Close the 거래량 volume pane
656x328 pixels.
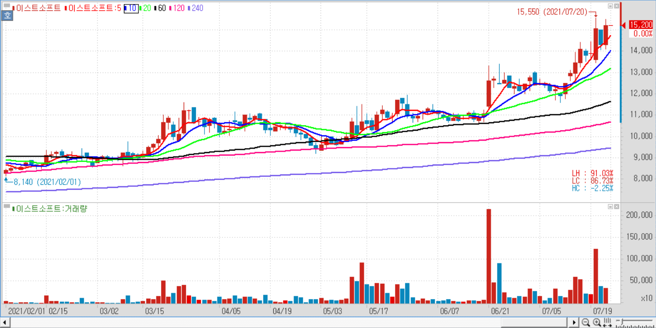tap(617, 206)
